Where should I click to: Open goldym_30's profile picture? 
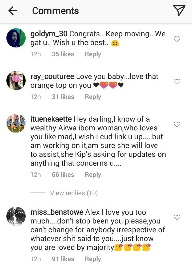(x=16, y=38)
